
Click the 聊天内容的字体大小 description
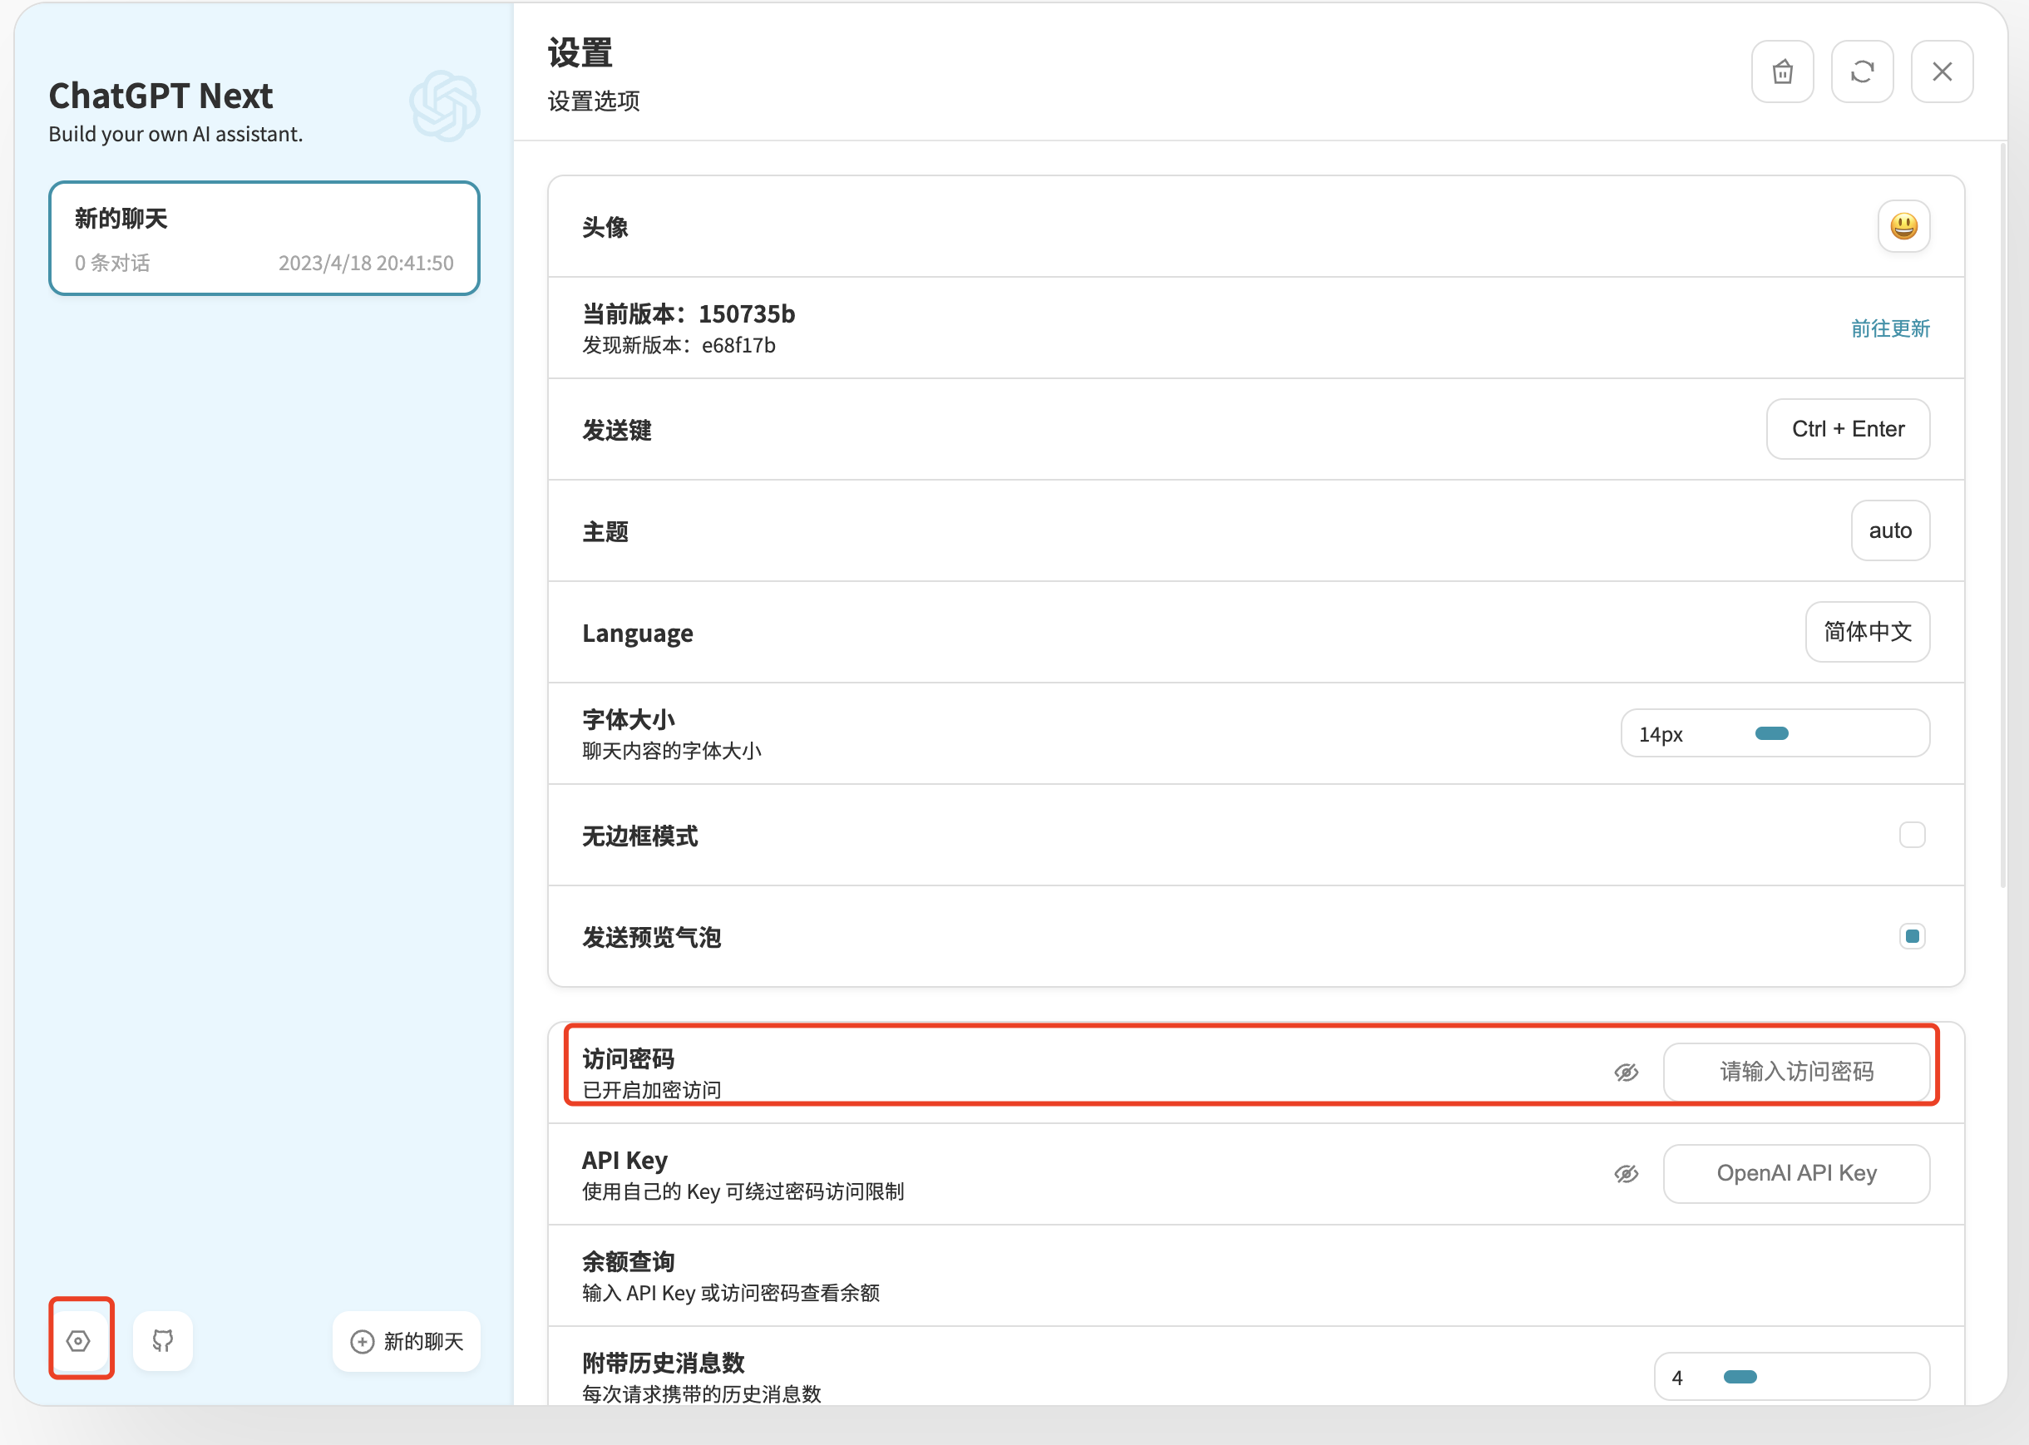pos(672,751)
